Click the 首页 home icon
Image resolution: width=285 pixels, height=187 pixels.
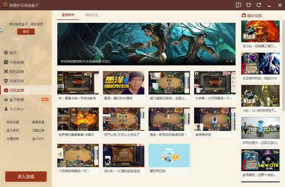[6, 52]
